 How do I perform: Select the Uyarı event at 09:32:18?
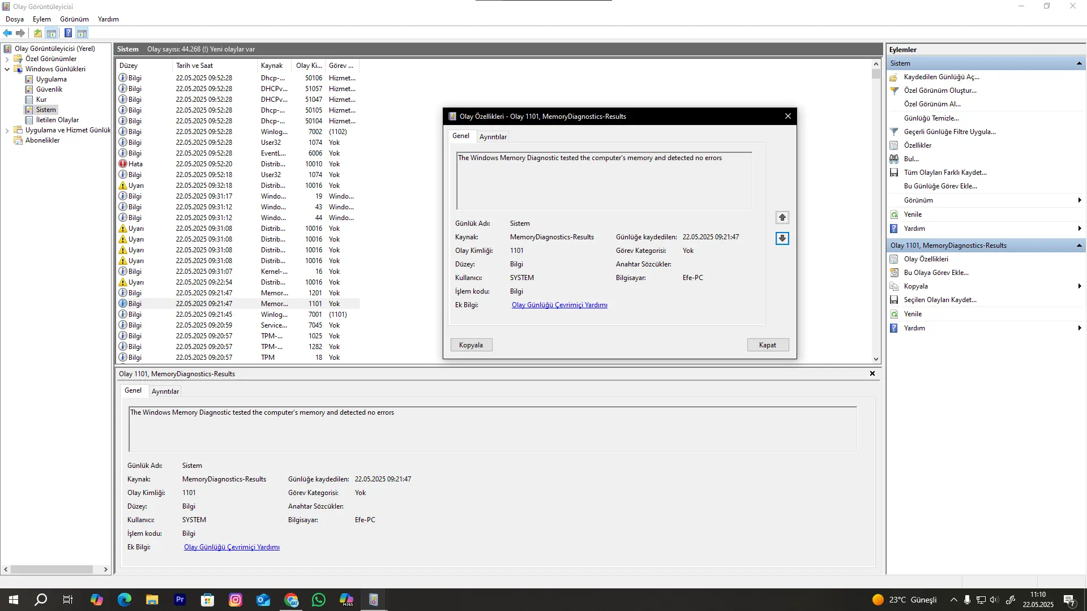pos(238,186)
